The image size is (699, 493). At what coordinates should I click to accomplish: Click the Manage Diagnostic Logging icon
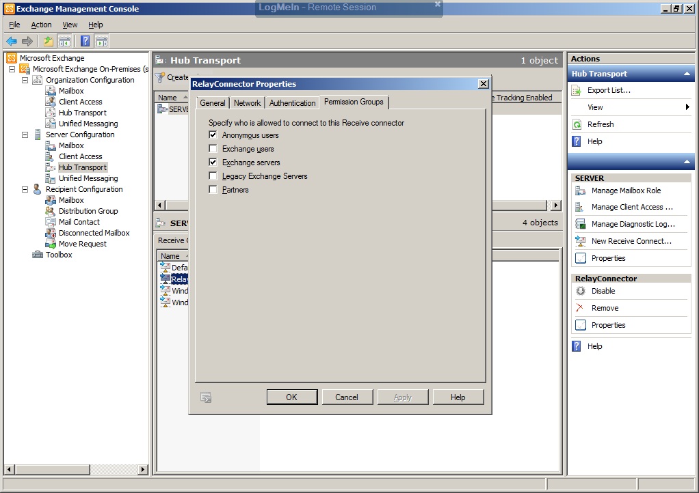coord(581,224)
